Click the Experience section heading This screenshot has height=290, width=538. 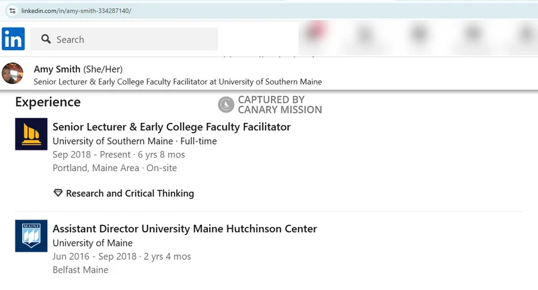(48, 102)
